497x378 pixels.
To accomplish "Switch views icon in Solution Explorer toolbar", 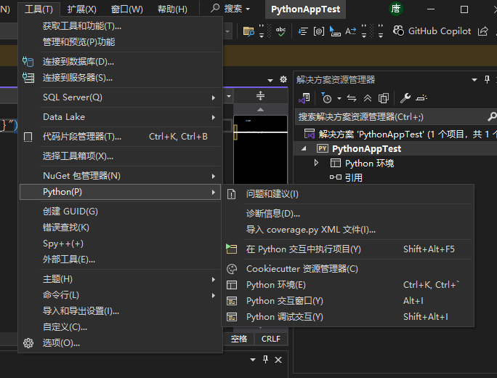I will click(x=304, y=98).
